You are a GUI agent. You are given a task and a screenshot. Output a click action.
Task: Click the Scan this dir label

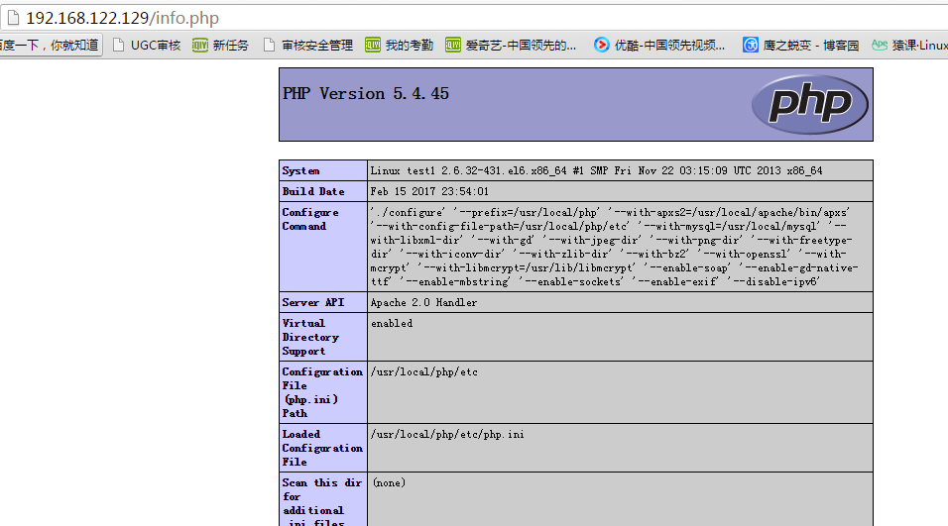click(x=321, y=502)
